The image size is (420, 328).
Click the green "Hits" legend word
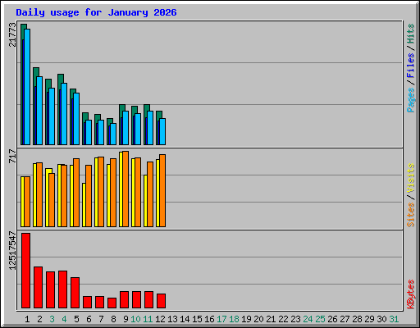(410, 34)
